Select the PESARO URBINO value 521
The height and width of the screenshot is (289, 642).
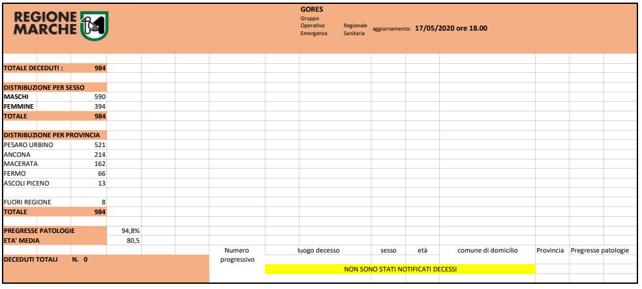[99, 145]
